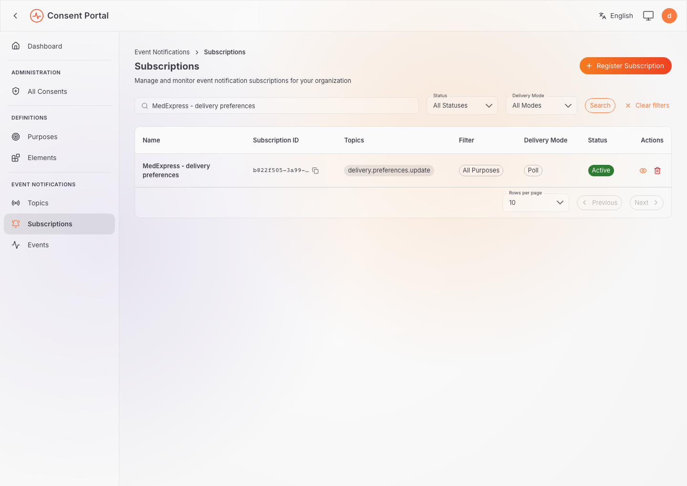Click the Delivery Mode column header

point(546,140)
